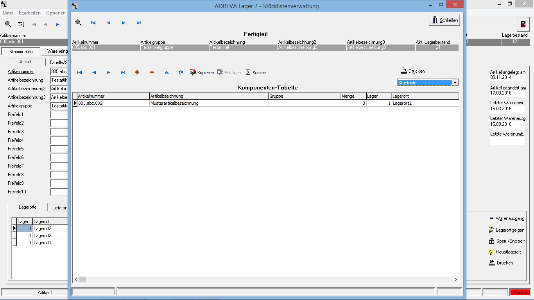Image resolution: width=534 pixels, height=300 pixels.
Task: Add a new component with plus icon
Action: click(x=137, y=72)
